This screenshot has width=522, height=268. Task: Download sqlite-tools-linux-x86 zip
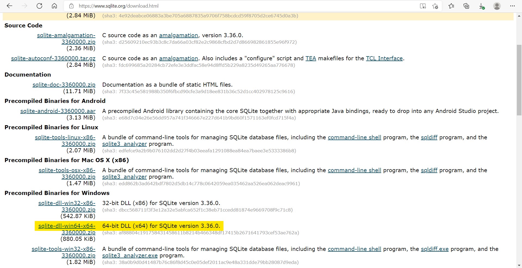click(65, 141)
